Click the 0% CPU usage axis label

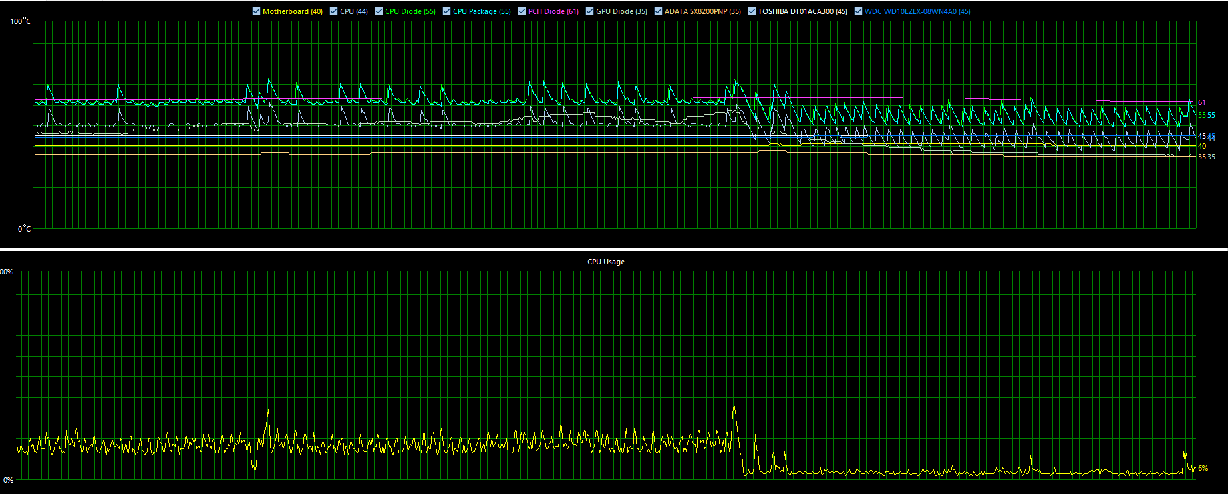tap(8, 479)
